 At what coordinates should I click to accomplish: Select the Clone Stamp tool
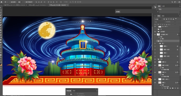pos(1,30)
